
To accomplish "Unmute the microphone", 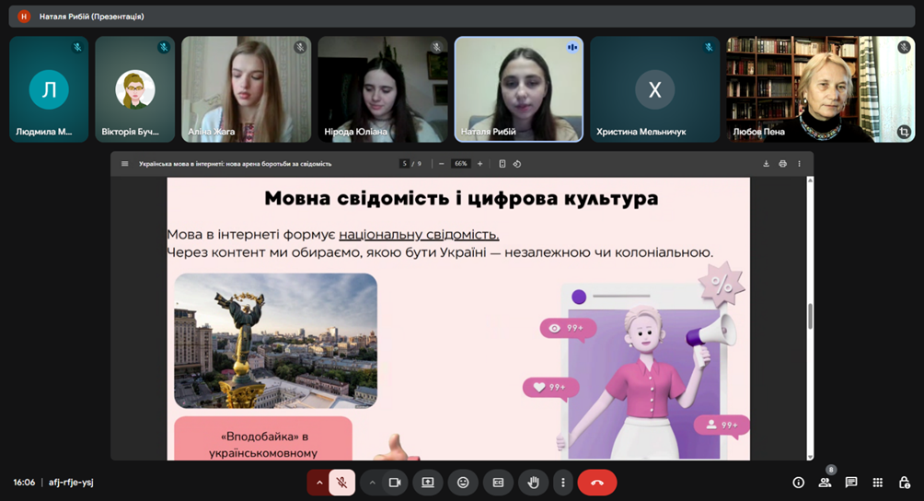I will click(341, 482).
